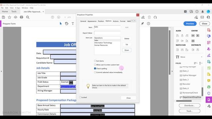Click the rotate icon in toolbar
Screen dimensions: 212x119
click(155, 17)
